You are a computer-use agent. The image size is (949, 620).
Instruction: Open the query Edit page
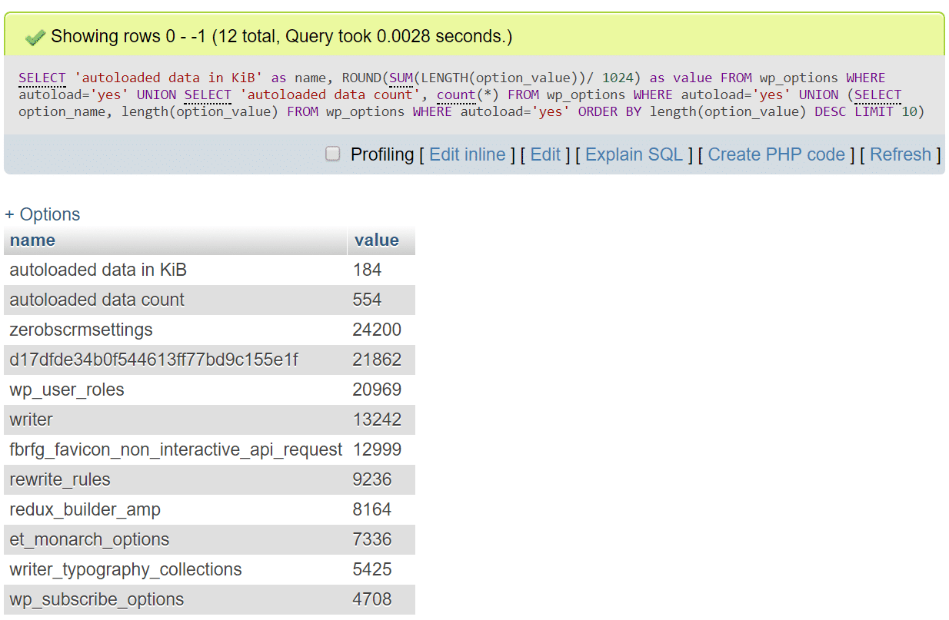tap(546, 154)
